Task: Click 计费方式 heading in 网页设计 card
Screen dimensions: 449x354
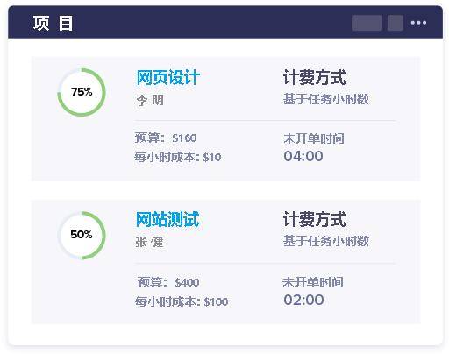Action: 315,77
